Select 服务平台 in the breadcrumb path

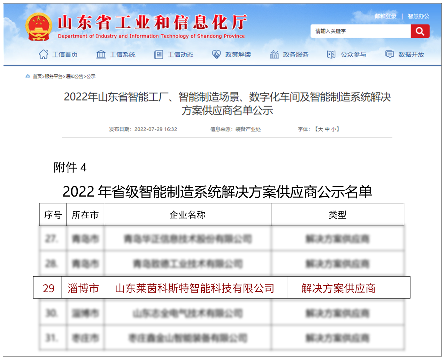tap(54, 76)
